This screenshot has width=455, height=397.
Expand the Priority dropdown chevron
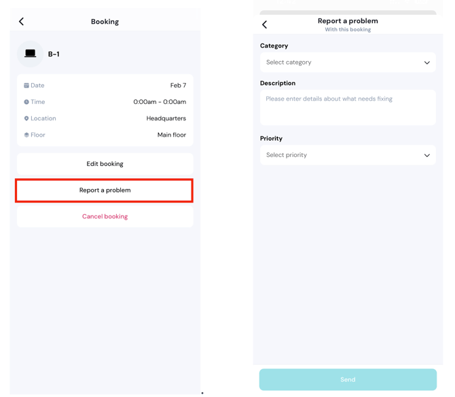(426, 156)
